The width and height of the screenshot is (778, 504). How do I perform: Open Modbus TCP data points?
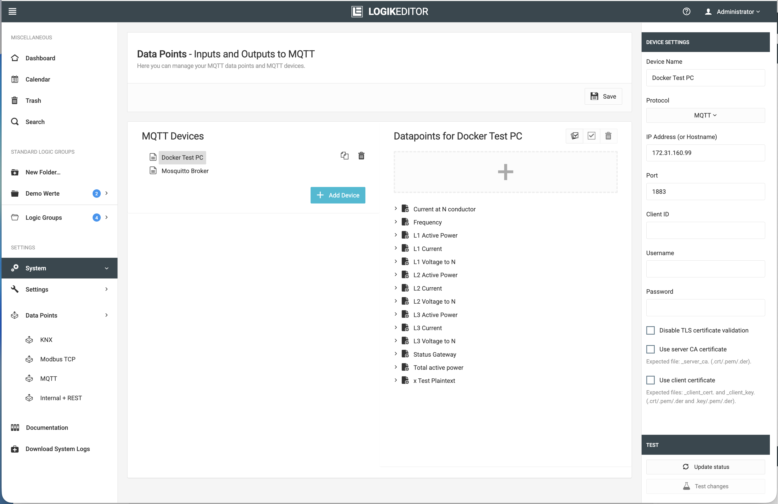pyautogui.click(x=57, y=359)
